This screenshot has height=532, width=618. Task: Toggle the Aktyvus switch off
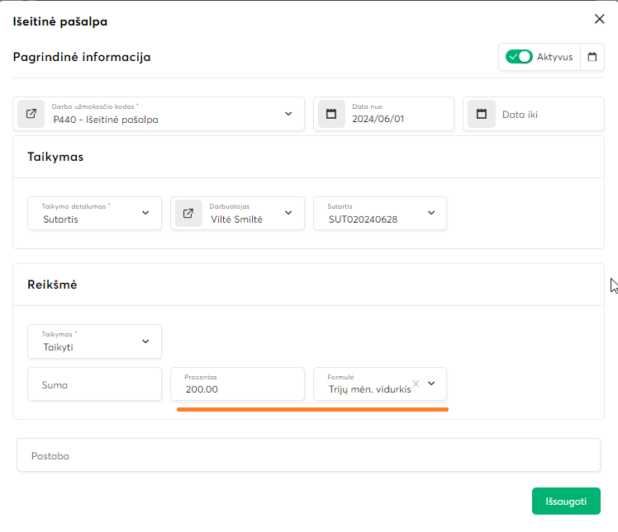pyautogui.click(x=519, y=57)
